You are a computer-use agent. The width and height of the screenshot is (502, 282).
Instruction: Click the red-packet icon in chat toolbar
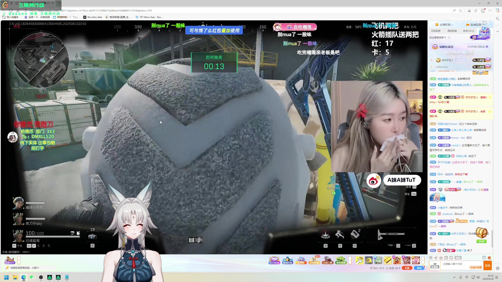(x=489, y=258)
